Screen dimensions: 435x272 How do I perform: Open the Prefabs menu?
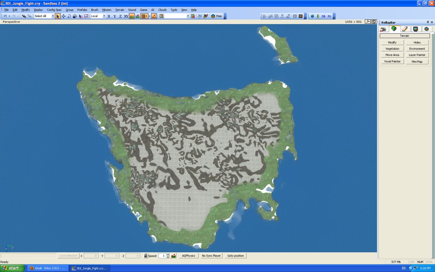[x=82, y=10]
